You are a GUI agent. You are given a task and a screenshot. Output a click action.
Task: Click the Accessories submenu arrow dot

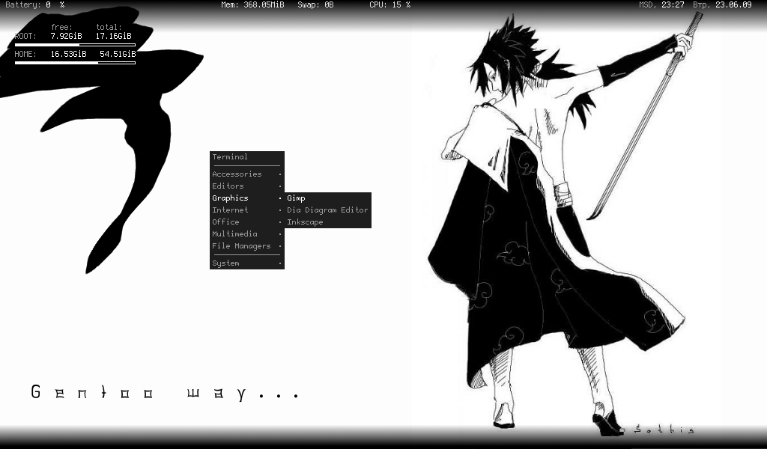pos(280,174)
